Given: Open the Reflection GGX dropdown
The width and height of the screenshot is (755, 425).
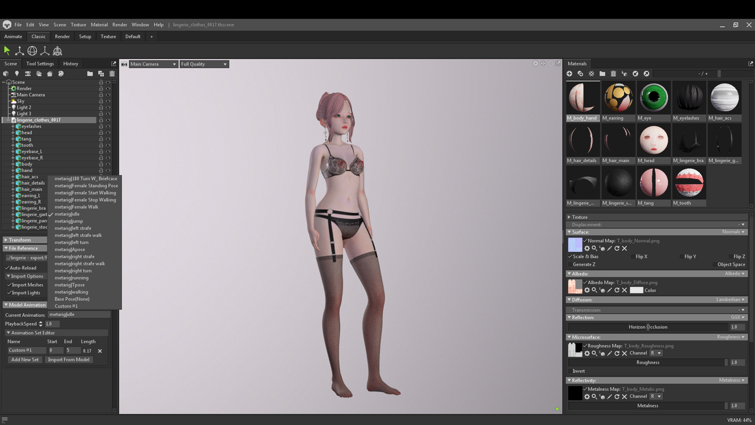Looking at the screenshot, I should (x=738, y=318).
